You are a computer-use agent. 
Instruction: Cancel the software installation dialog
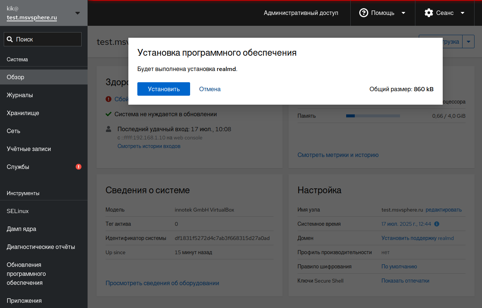pyautogui.click(x=210, y=89)
